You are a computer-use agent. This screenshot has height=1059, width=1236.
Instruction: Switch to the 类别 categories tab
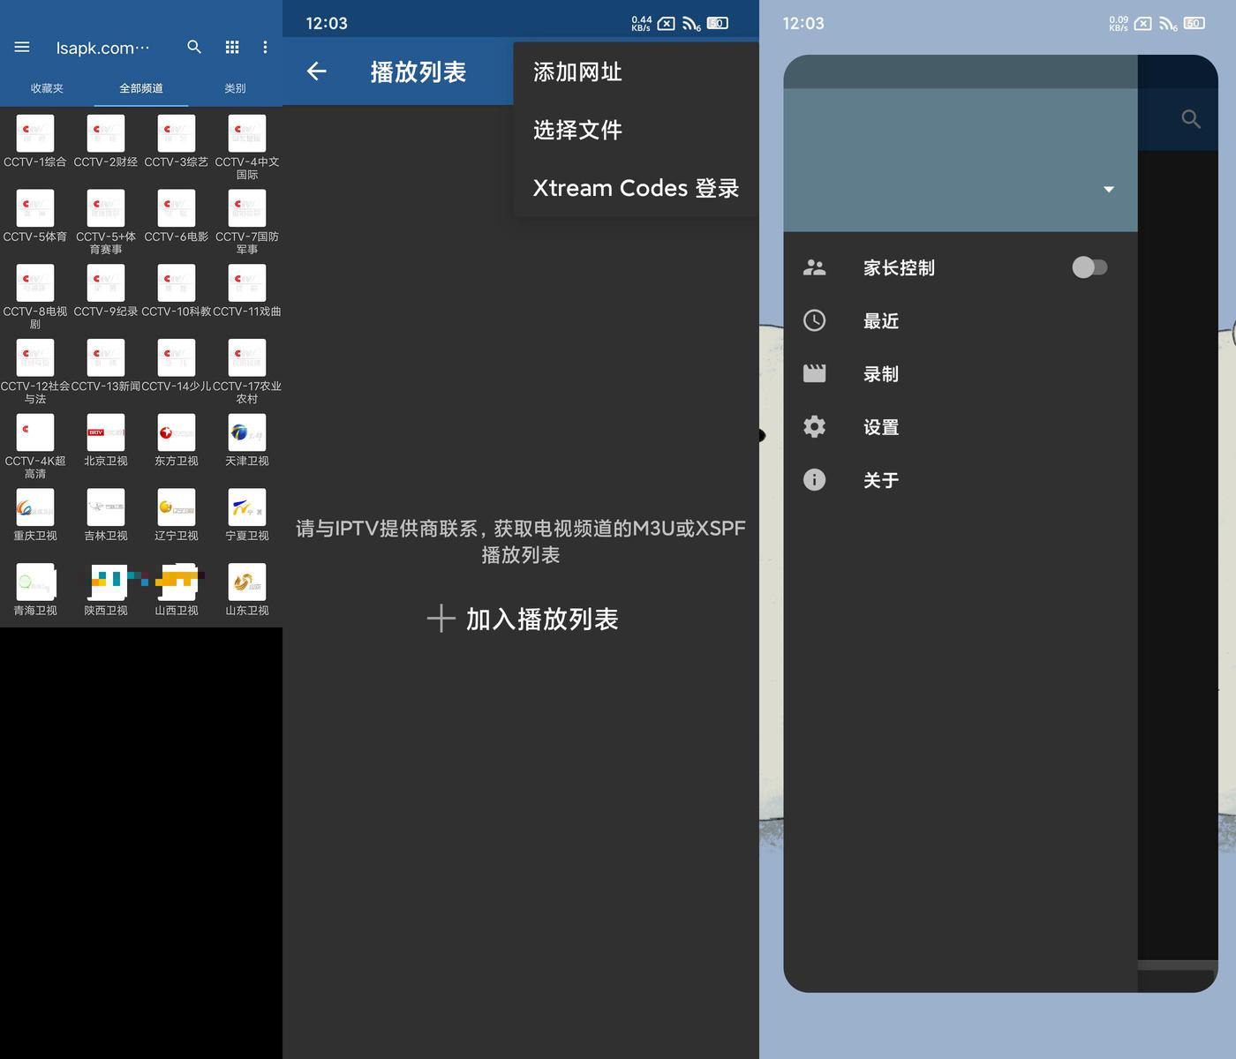235,88
